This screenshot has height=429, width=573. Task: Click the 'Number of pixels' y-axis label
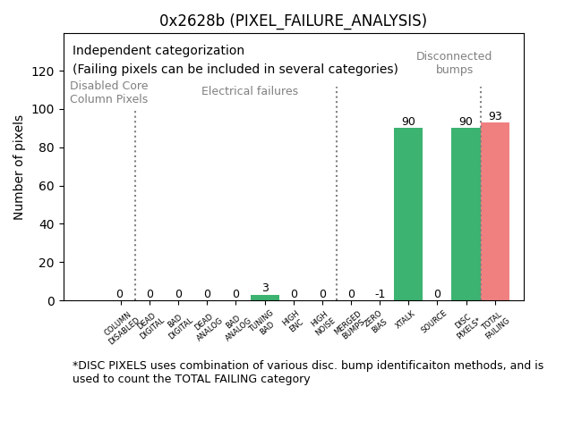click(20, 167)
